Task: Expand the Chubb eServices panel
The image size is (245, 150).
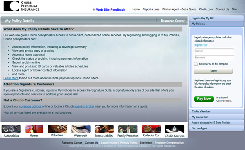Action: tap(216, 111)
